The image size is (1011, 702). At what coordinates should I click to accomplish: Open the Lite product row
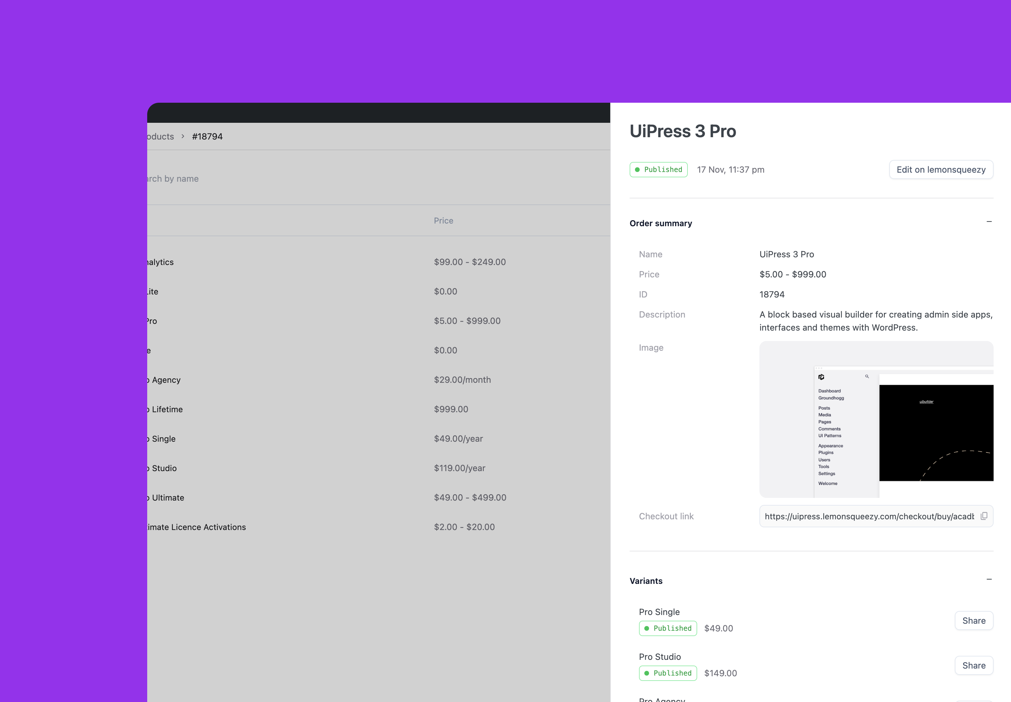(x=378, y=291)
